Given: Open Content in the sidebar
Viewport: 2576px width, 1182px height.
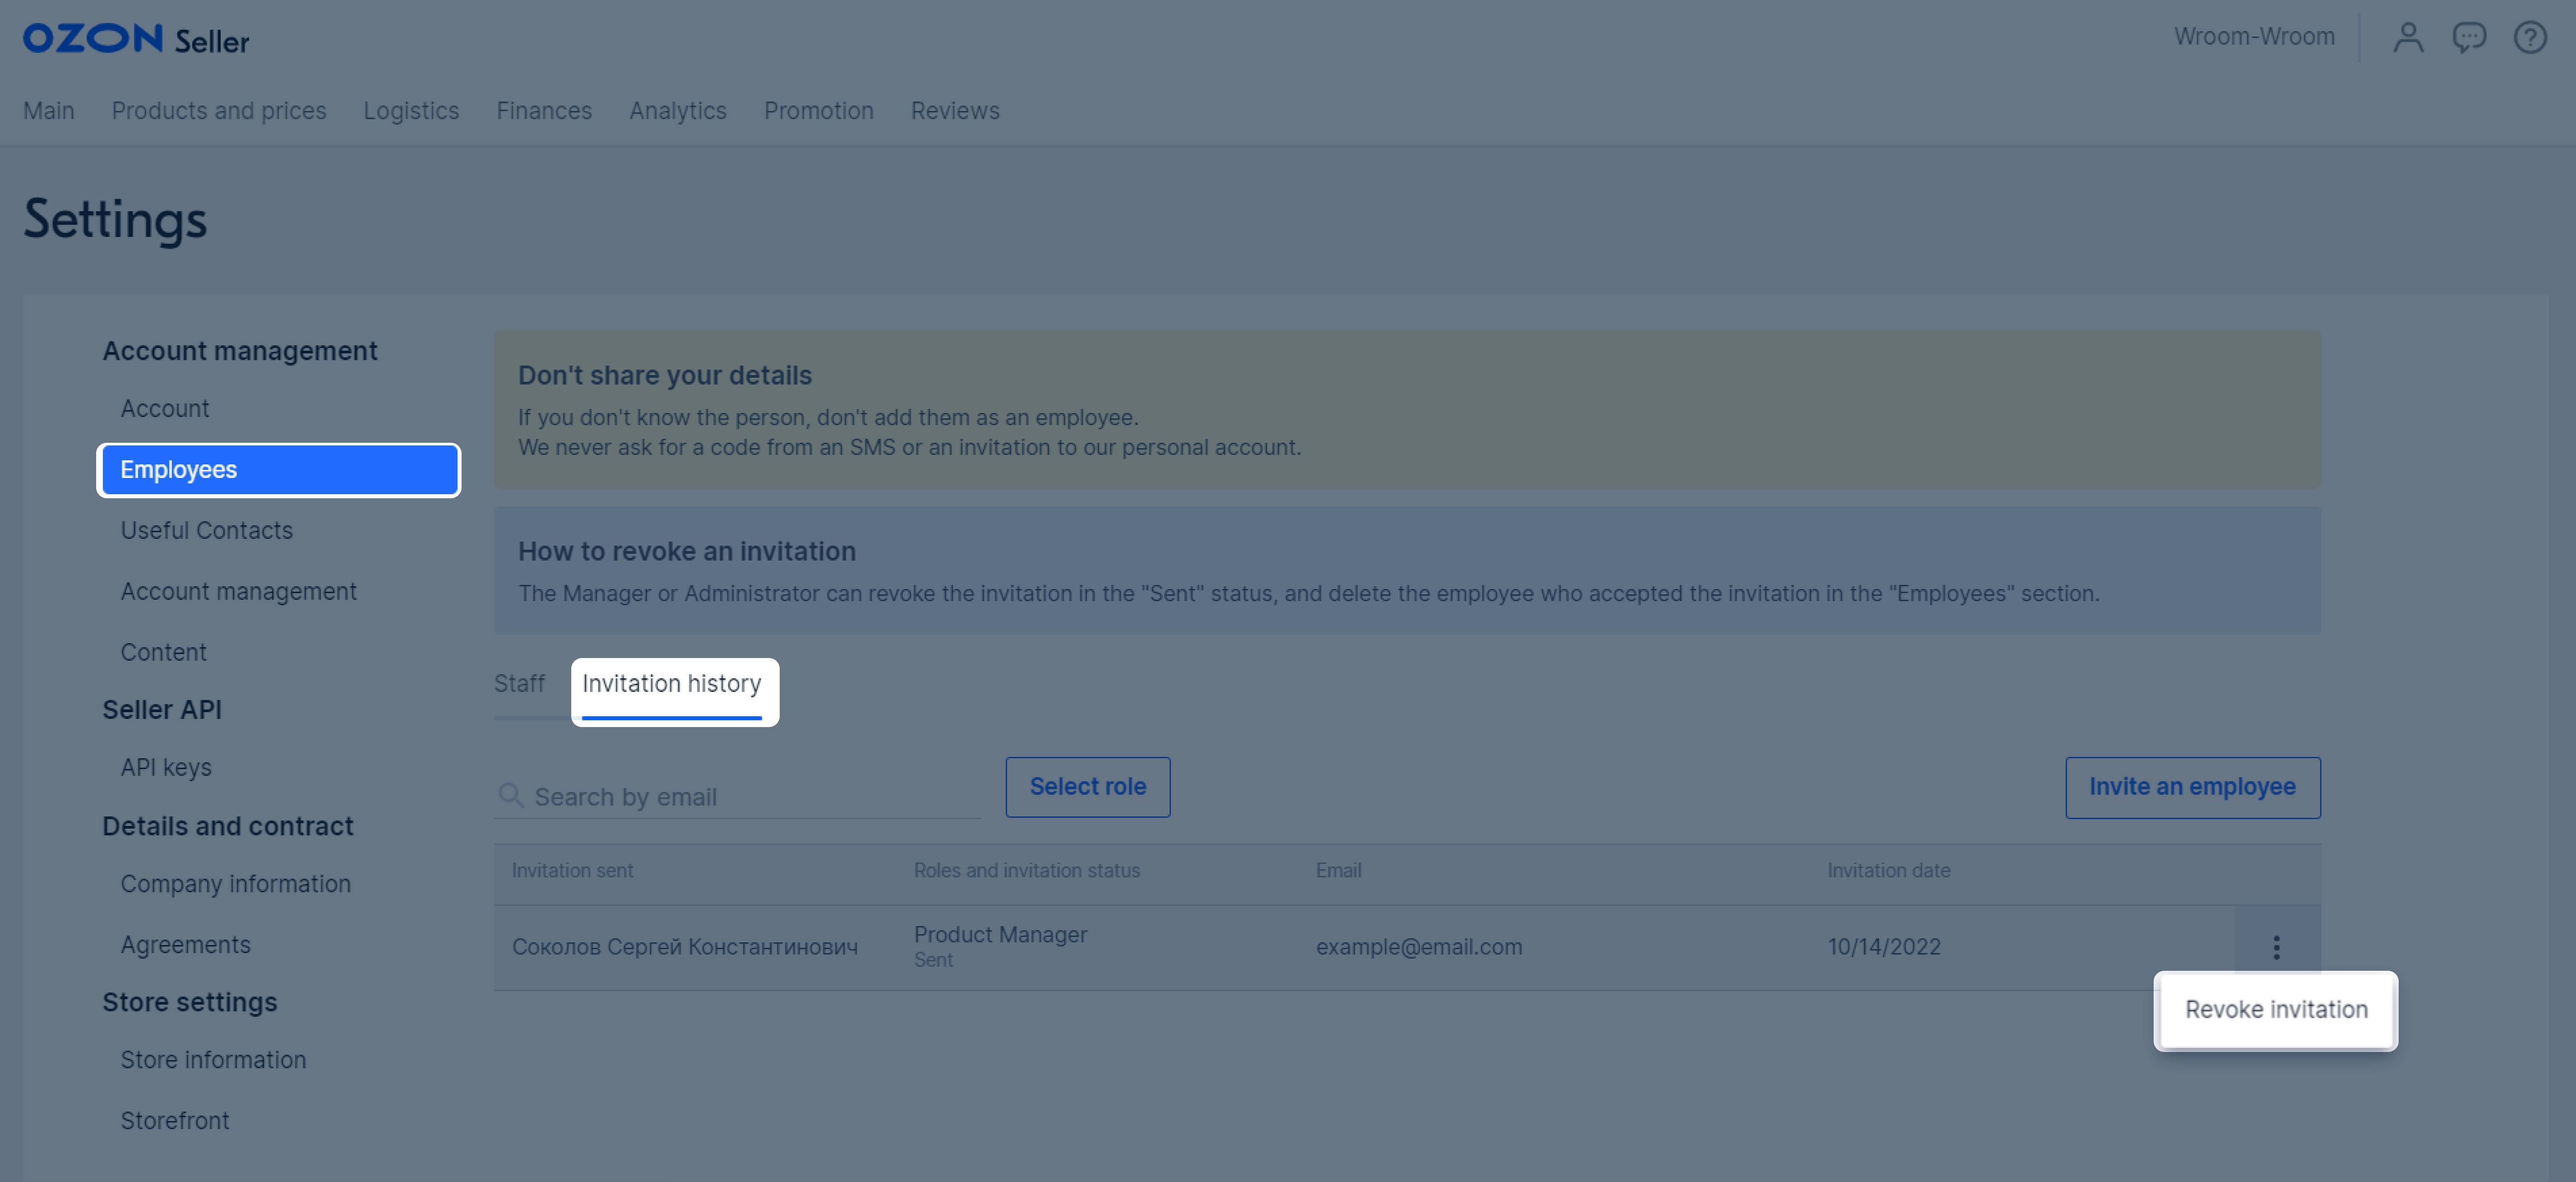Looking at the screenshot, I should tap(164, 653).
